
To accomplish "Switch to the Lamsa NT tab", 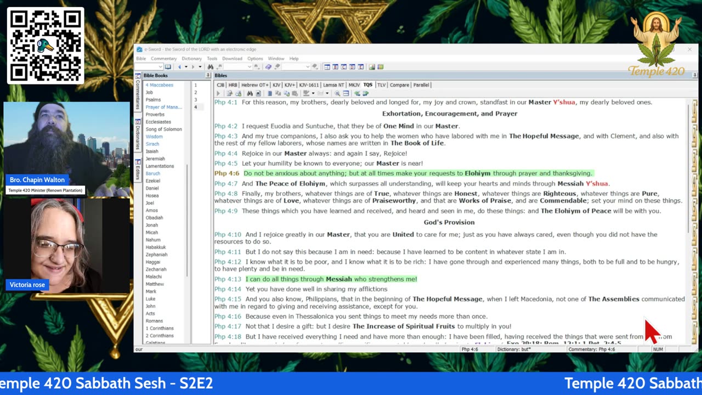I will click(333, 85).
